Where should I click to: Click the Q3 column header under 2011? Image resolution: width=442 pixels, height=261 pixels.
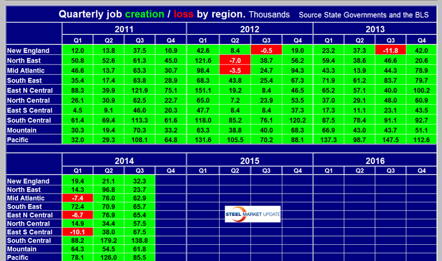coord(140,41)
